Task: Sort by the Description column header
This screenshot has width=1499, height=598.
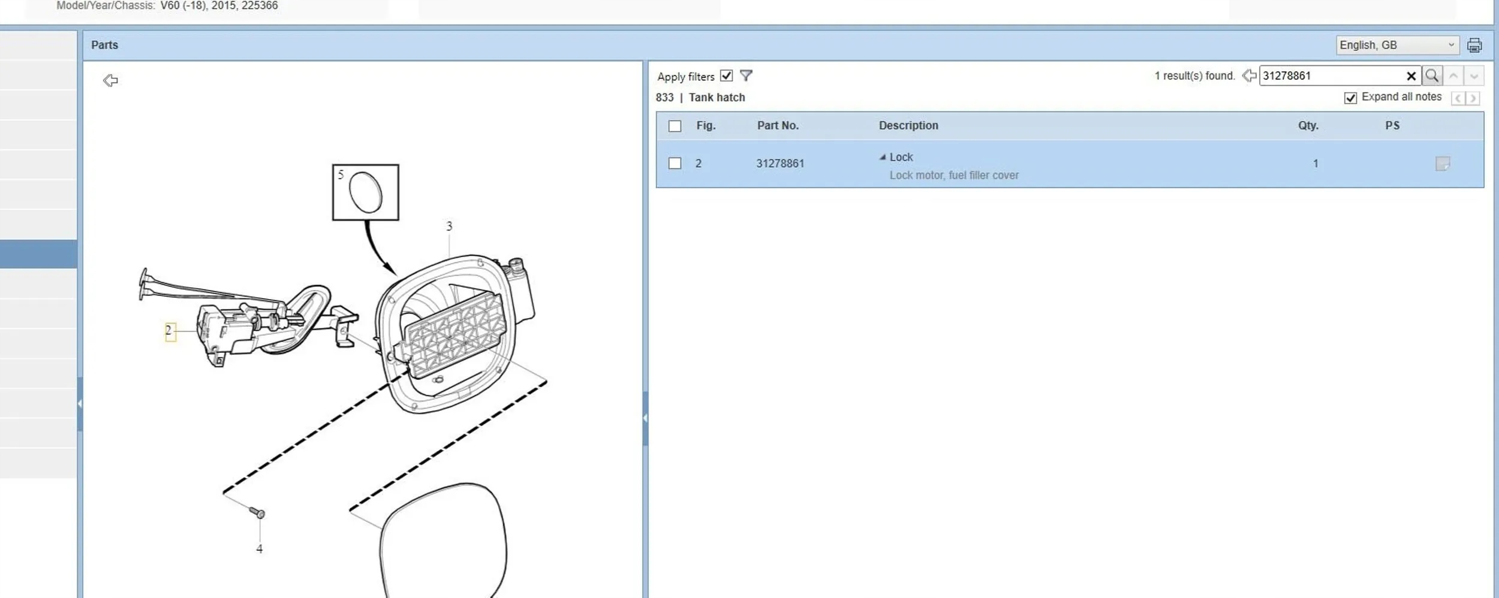Action: pyautogui.click(x=908, y=126)
